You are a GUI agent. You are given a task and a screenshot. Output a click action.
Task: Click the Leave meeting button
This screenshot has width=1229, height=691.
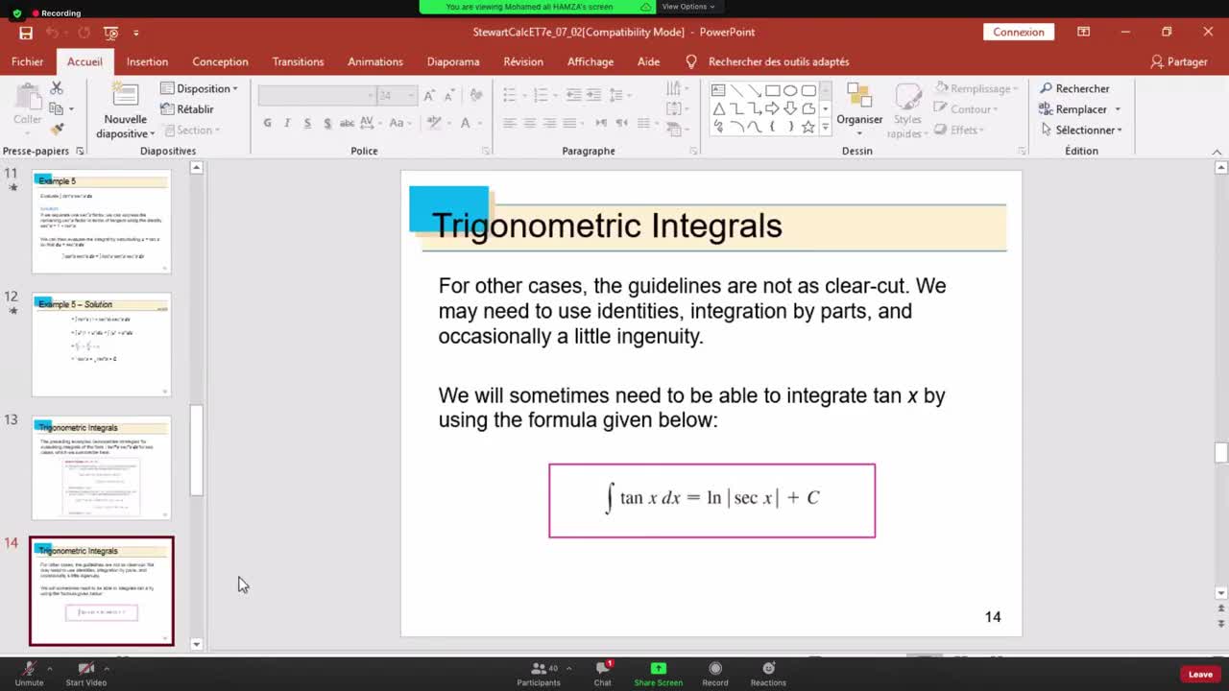tap(1200, 675)
